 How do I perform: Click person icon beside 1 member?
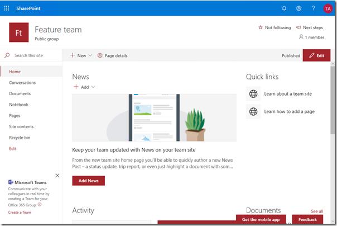click(x=301, y=37)
